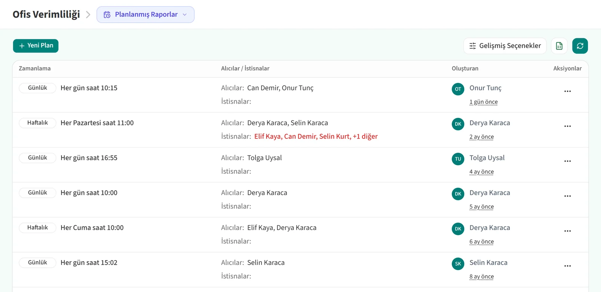Click DK avatar in Her gün 10:00 row

click(x=458, y=194)
